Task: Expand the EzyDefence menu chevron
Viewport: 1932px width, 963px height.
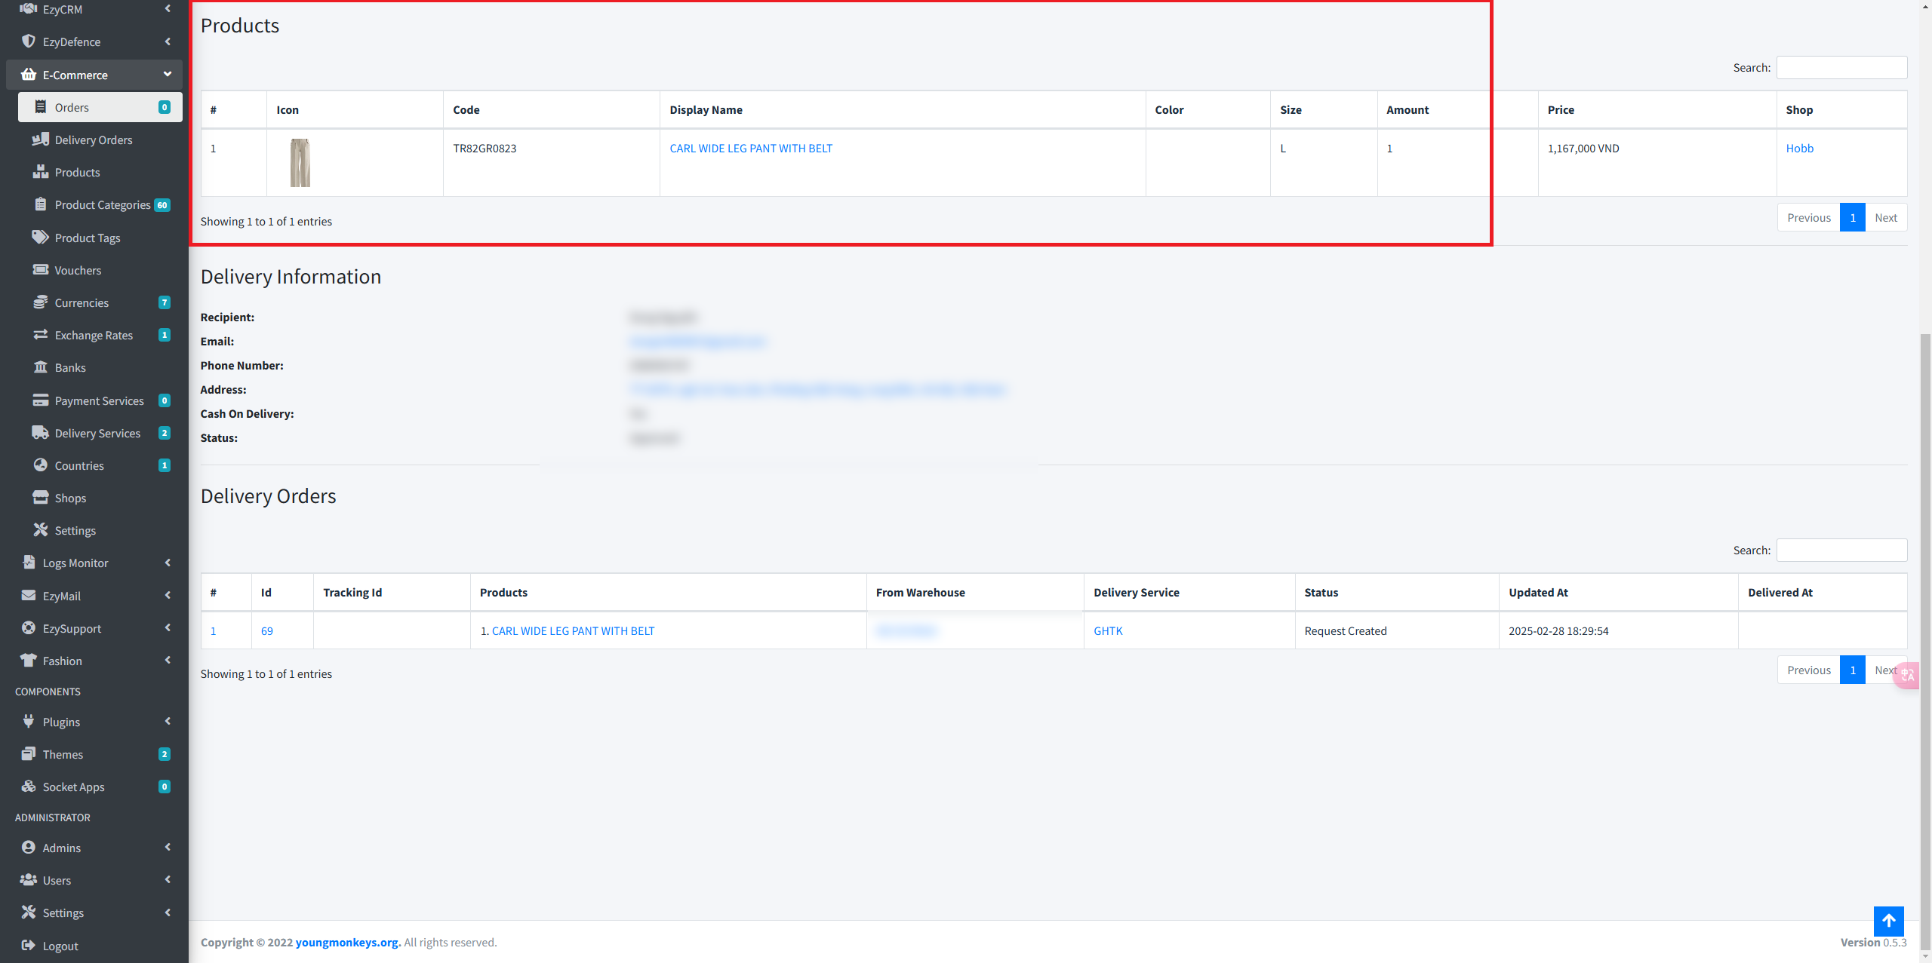Action: click(168, 41)
